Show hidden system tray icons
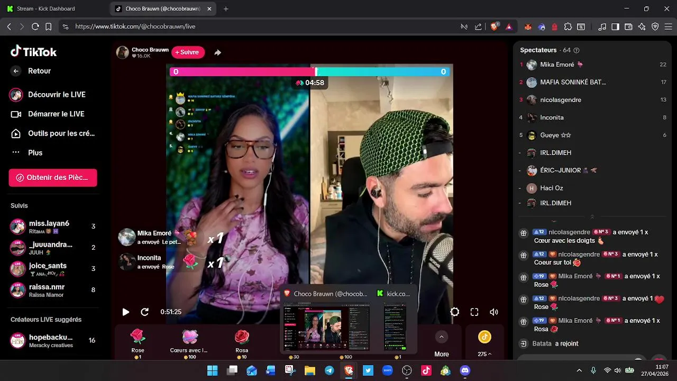Screen dimensions: 677x381 coord(579,370)
